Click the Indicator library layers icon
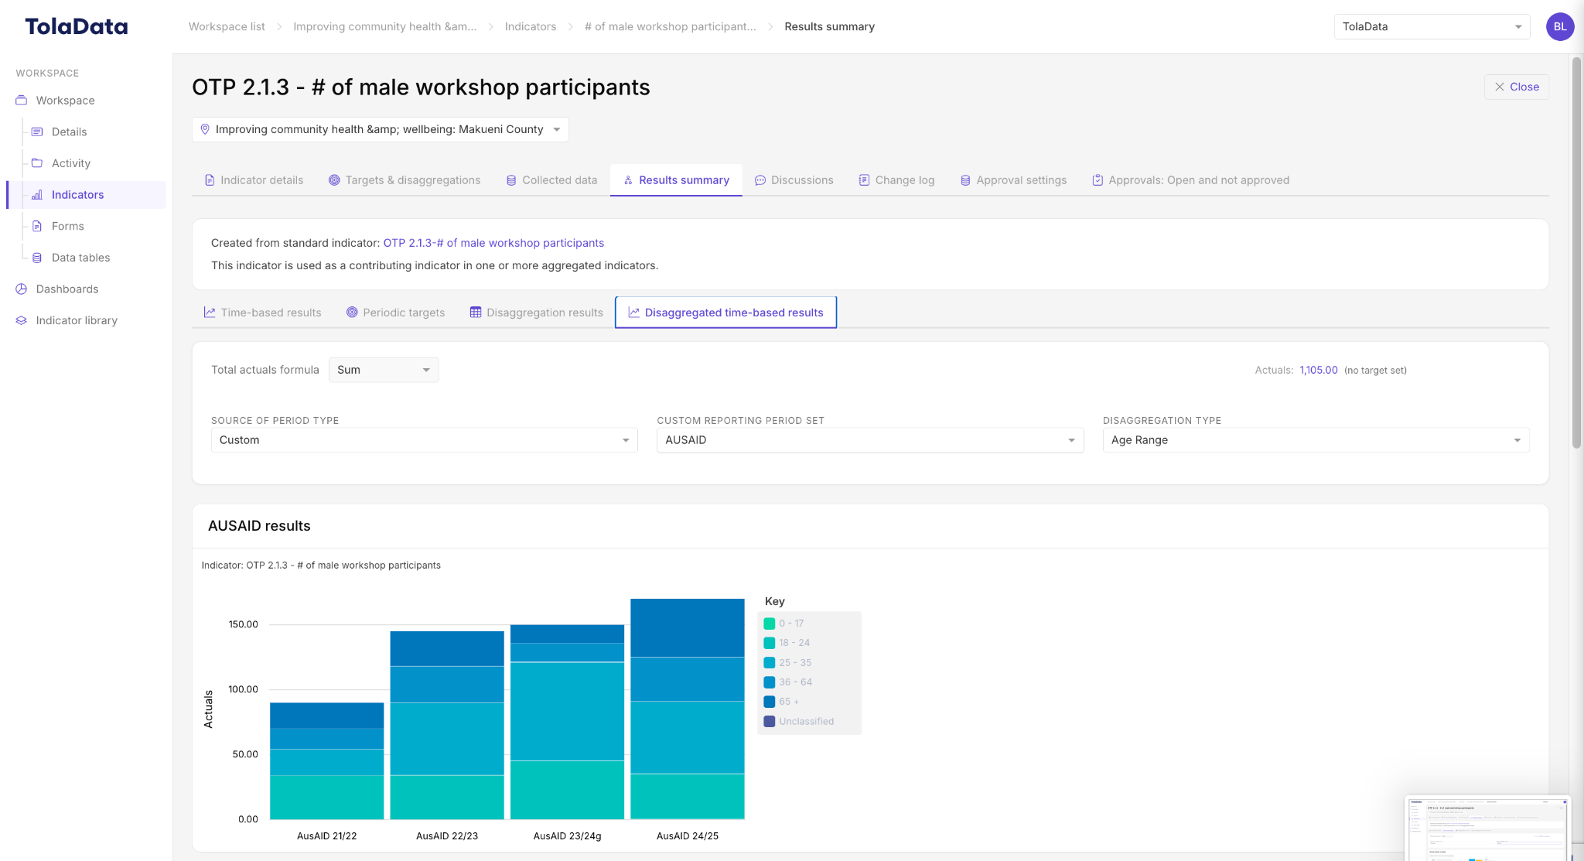 tap(22, 320)
